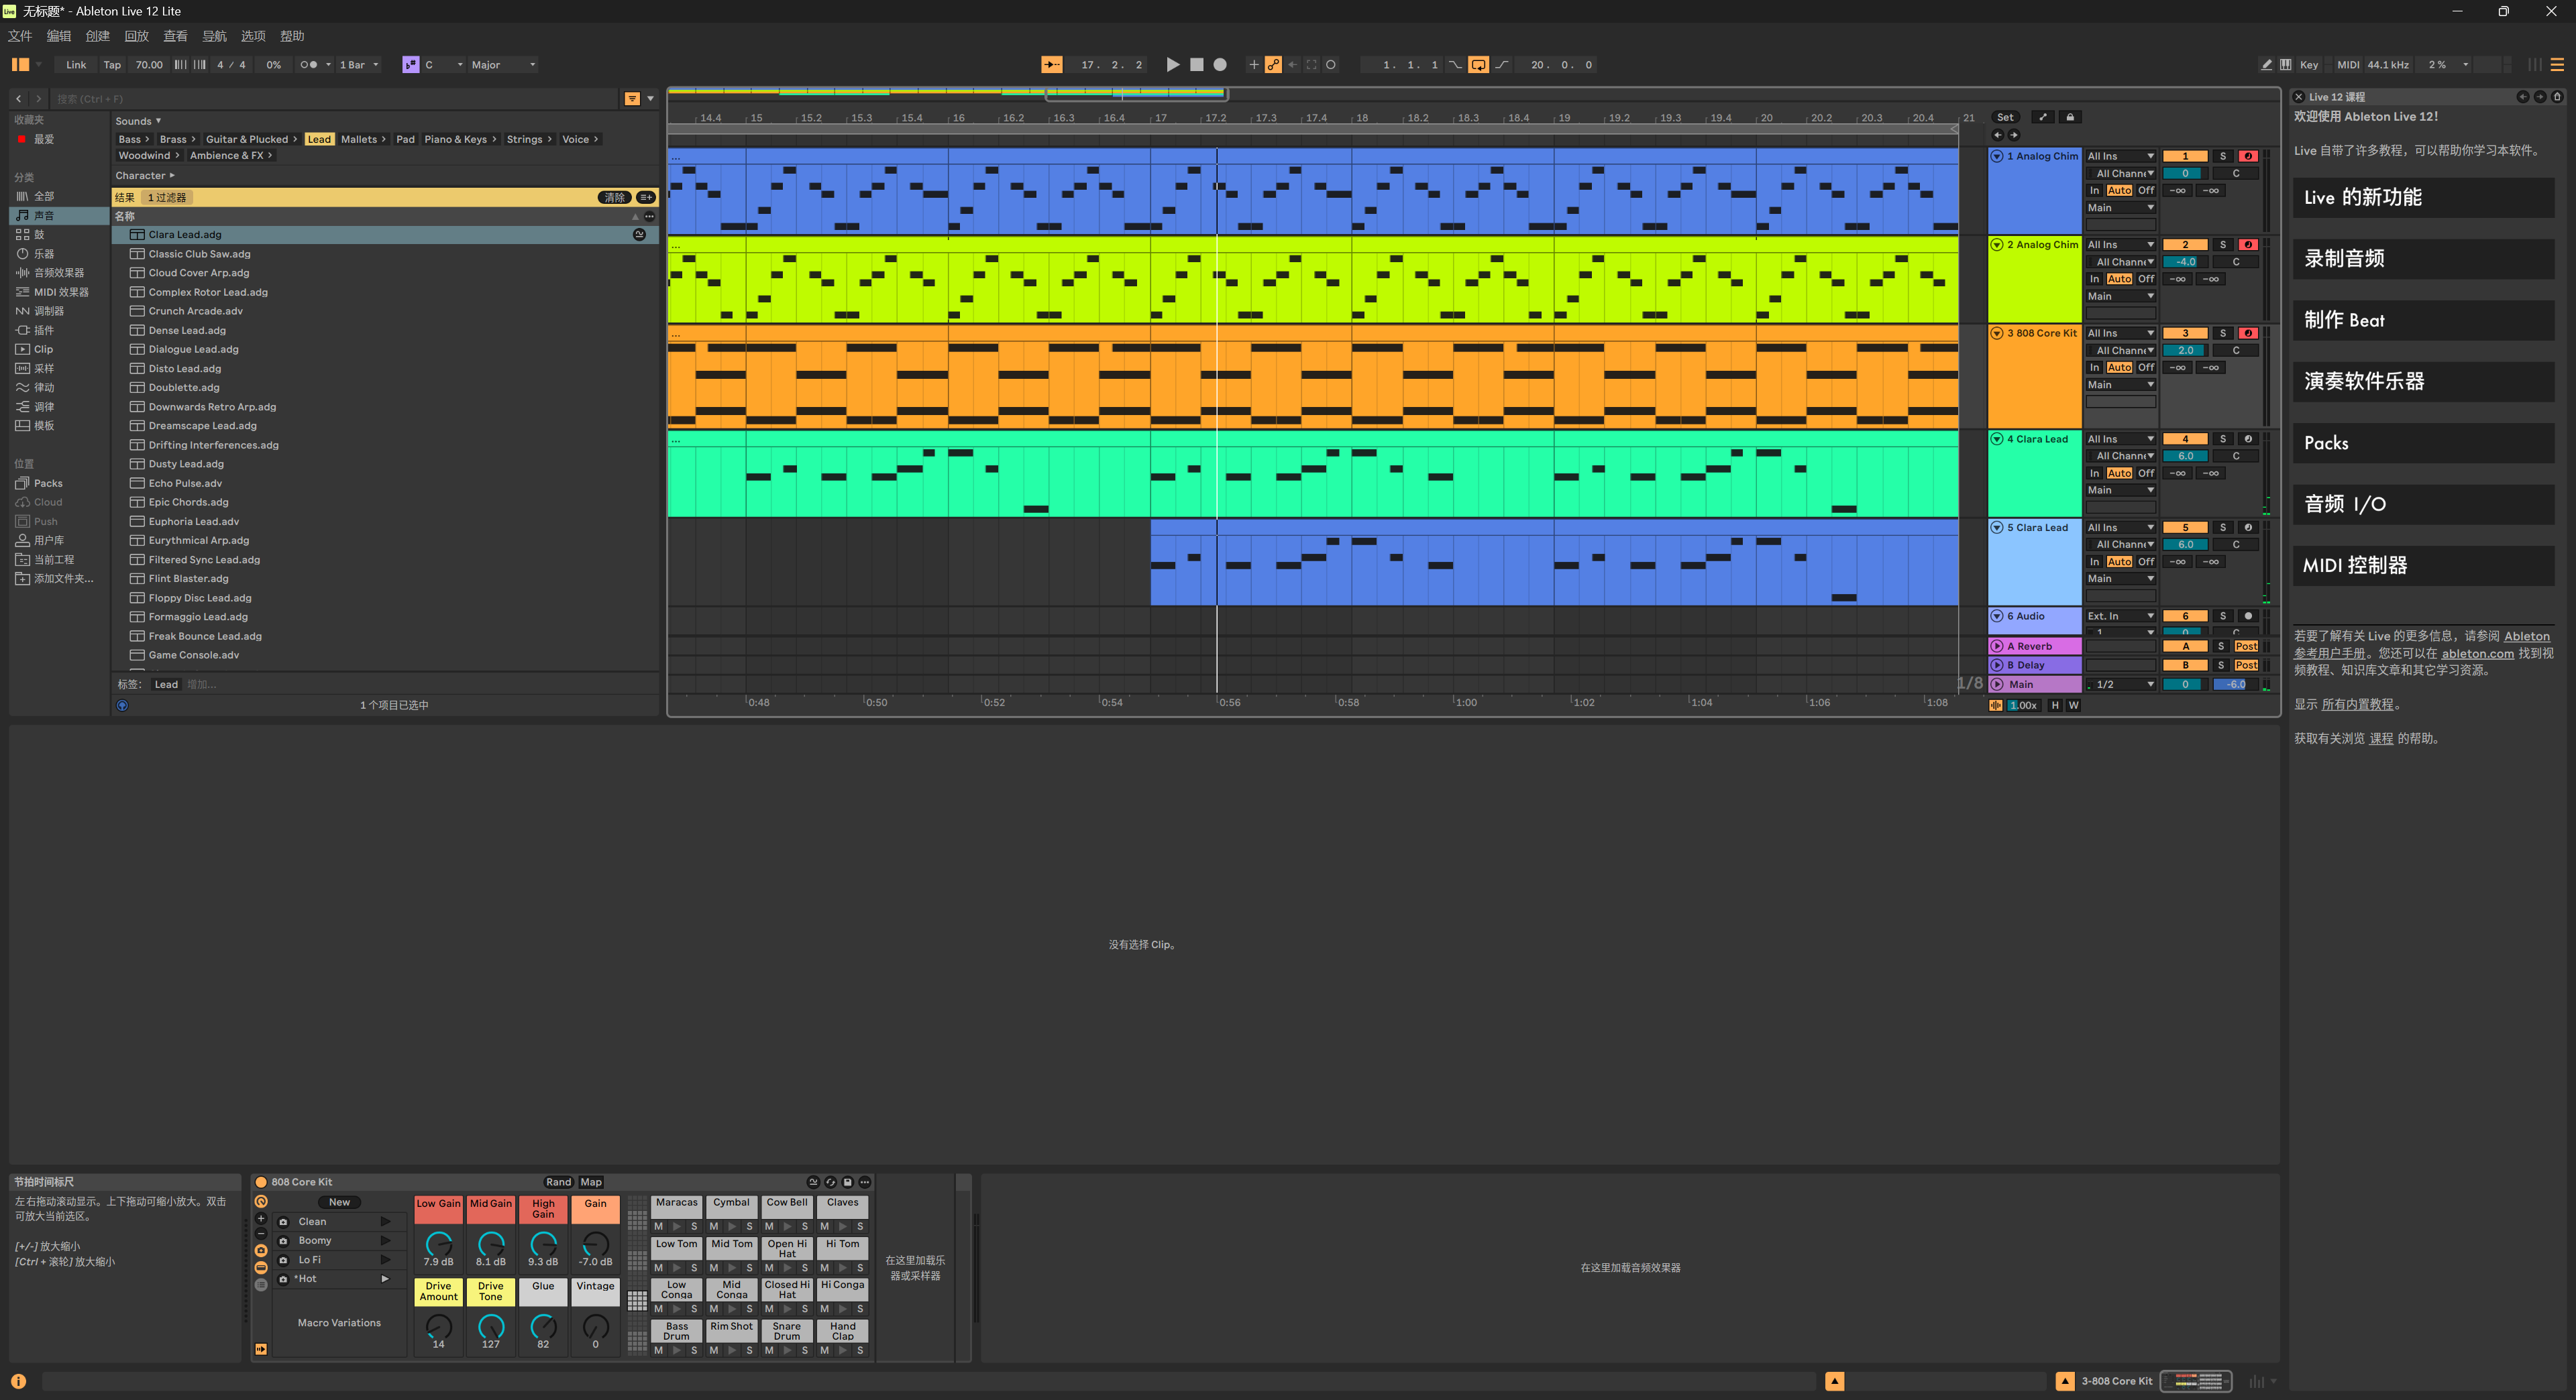
Task: Select Echo Pulse.adv in browser list
Action: [185, 483]
